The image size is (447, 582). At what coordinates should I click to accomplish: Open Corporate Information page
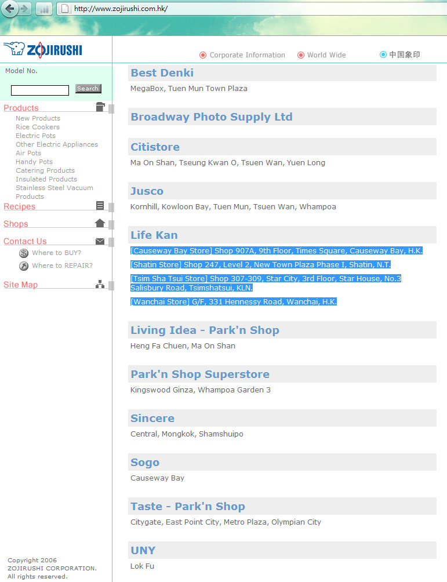click(247, 55)
